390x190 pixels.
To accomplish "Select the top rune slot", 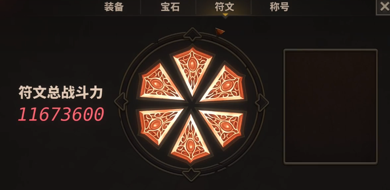I will 192,70.
